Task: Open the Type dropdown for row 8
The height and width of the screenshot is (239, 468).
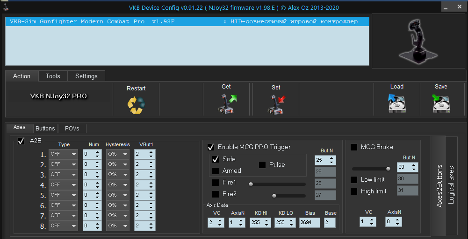Action: click(x=63, y=226)
